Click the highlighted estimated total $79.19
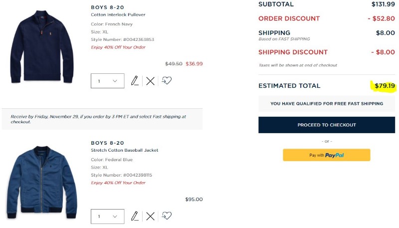Image resolution: width=399 pixels, height=228 pixels. point(385,86)
